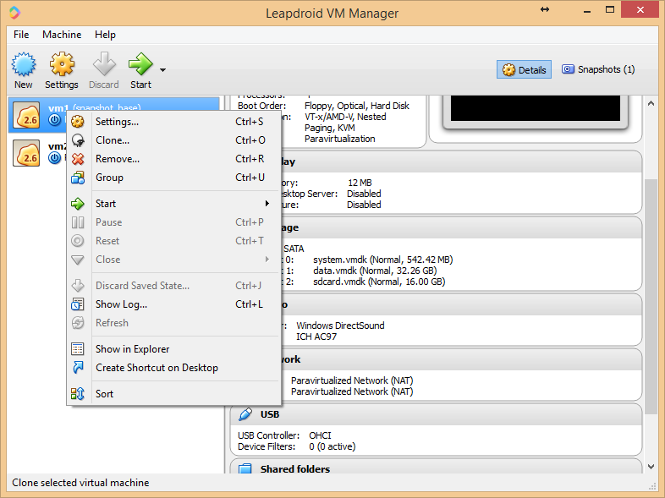
Task: Click the first Paravirtualized Network (NAT) line
Action: coord(352,380)
